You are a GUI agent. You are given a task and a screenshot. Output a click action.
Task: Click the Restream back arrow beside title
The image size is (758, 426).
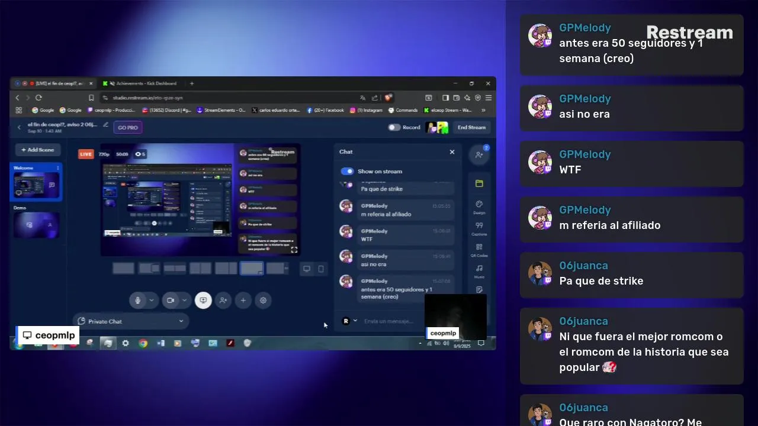(19, 127)
